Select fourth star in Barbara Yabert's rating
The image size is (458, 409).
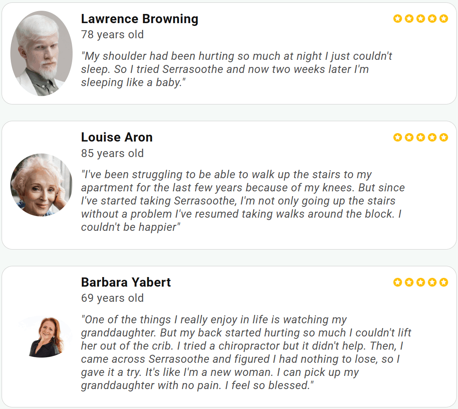[432, 282]
